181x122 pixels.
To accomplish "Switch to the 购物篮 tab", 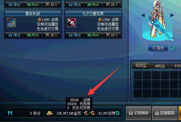I will [x=141, y=66].
